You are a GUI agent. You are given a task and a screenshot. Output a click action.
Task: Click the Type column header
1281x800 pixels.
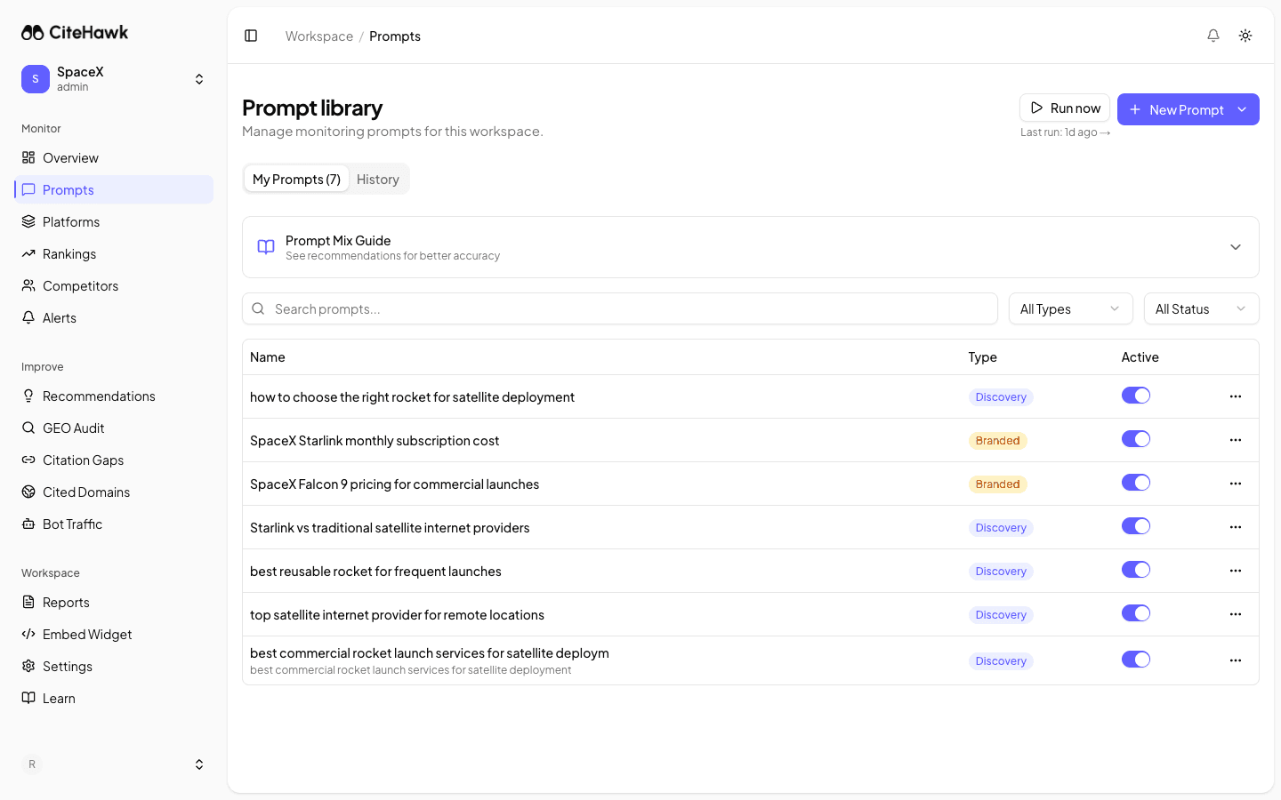pos(982,356)
